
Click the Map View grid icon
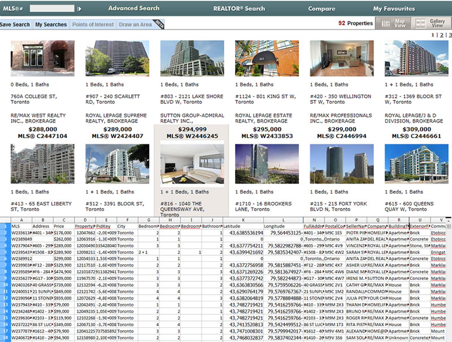(x=386, y=23)
